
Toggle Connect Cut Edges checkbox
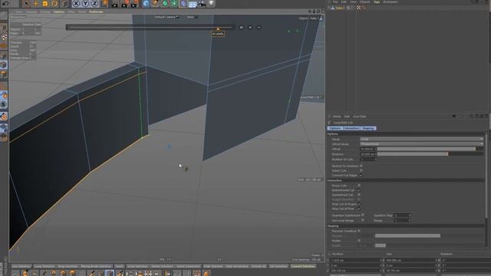click(361, 176)
